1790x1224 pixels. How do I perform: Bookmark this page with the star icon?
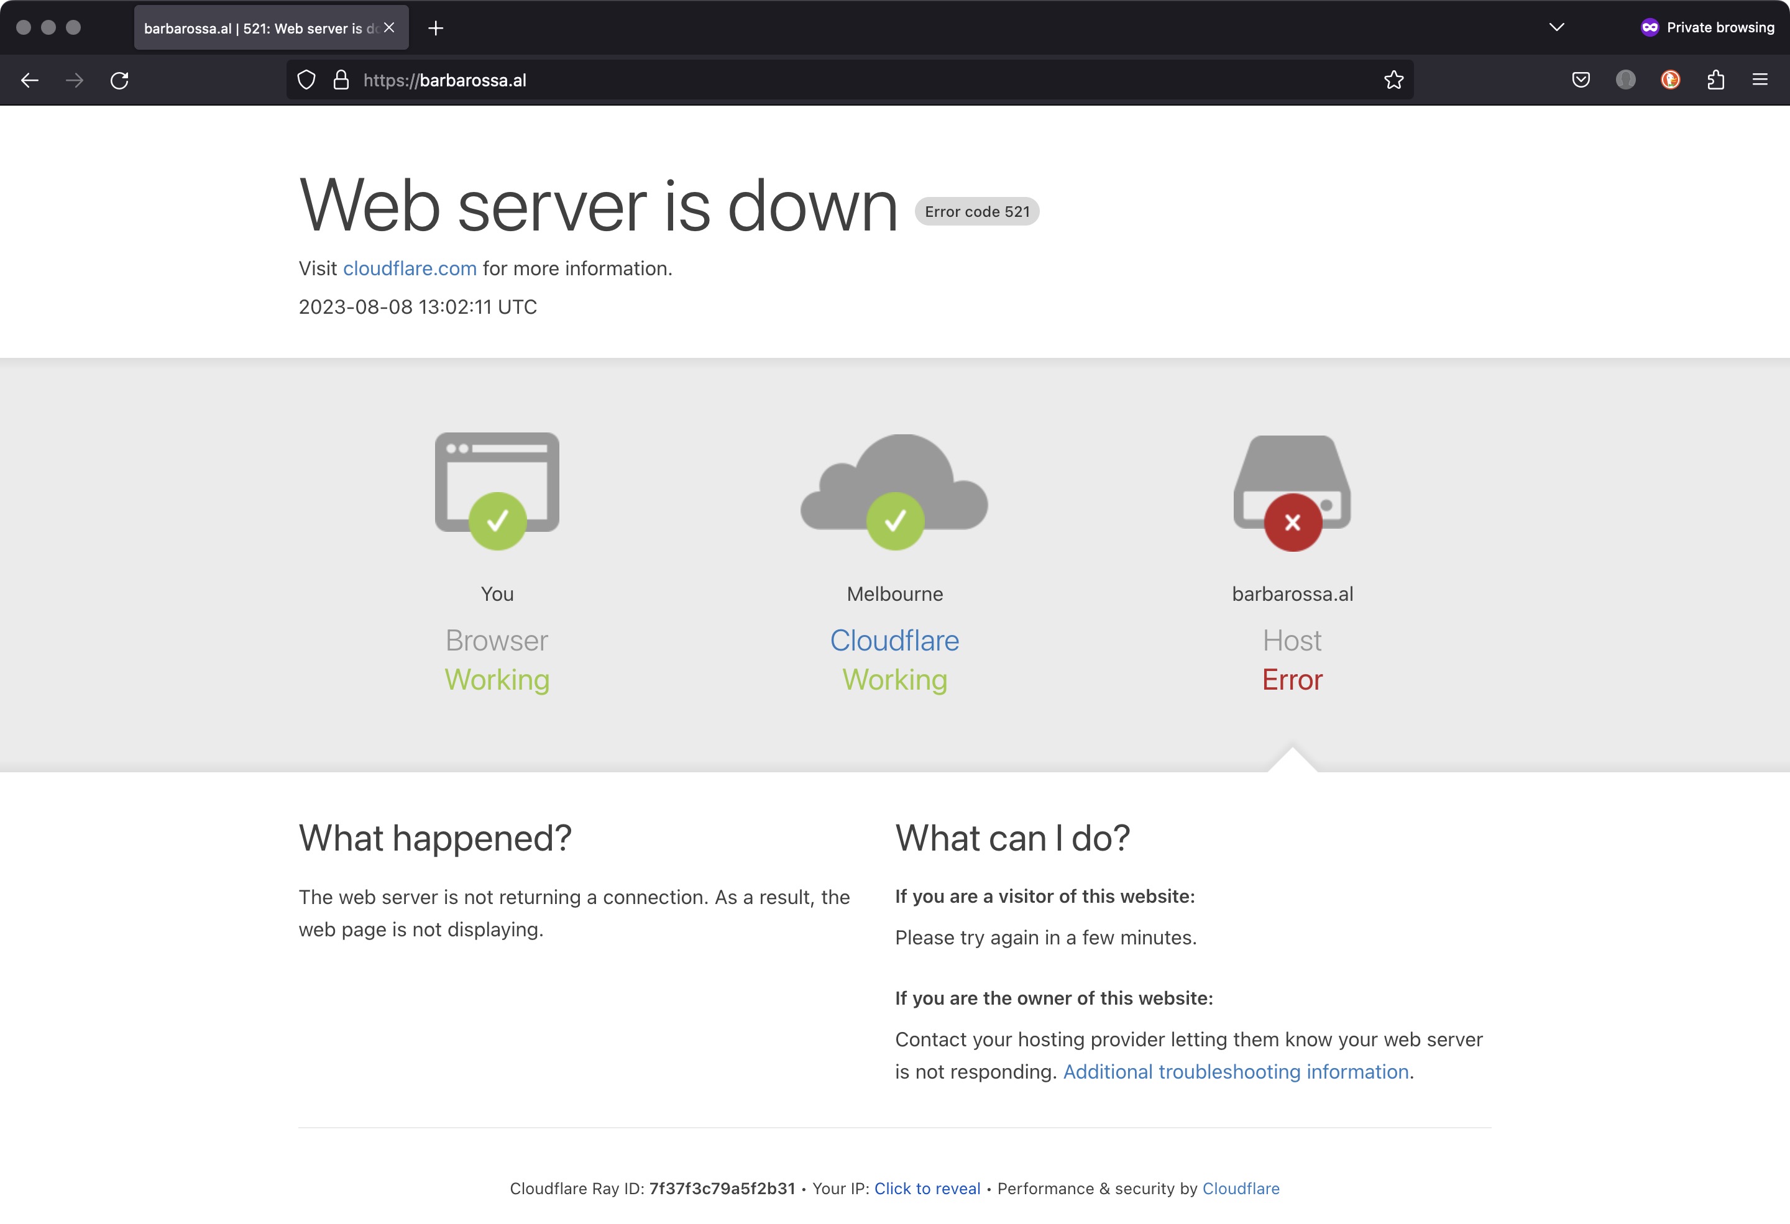click(x=1393, y=80)
